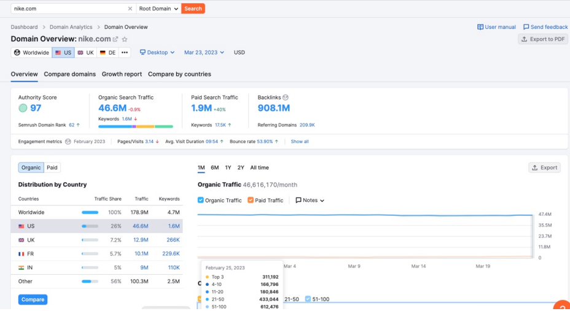
Task: Select 1Y time range
Action: (x=228, y=167)
